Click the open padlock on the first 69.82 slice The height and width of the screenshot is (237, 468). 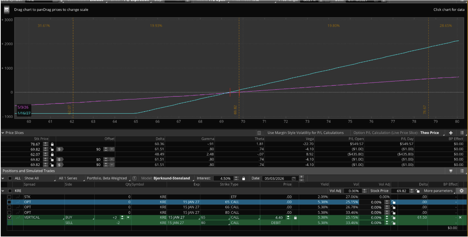52,149
